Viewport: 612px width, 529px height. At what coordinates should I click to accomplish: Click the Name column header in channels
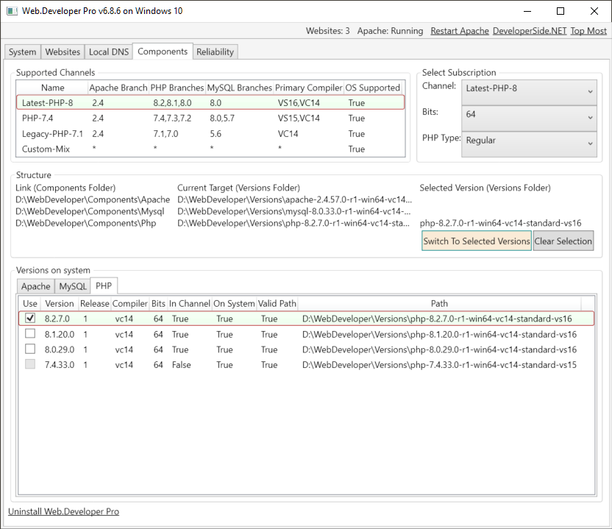click(x=52, y=88)
